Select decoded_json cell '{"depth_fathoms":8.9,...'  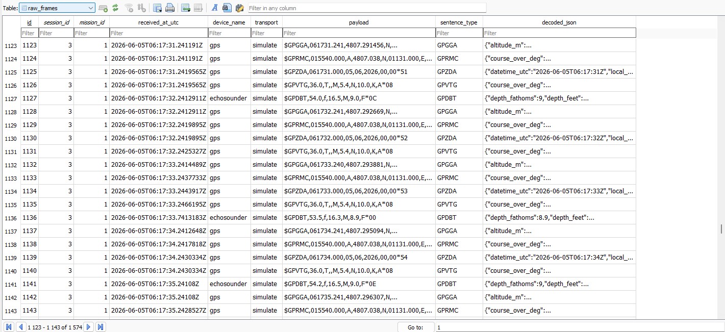(559, 218)
